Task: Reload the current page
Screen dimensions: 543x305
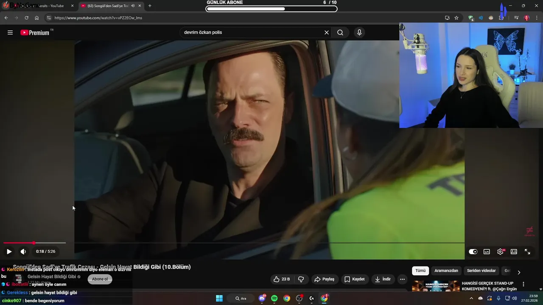Action: point(26,18)
